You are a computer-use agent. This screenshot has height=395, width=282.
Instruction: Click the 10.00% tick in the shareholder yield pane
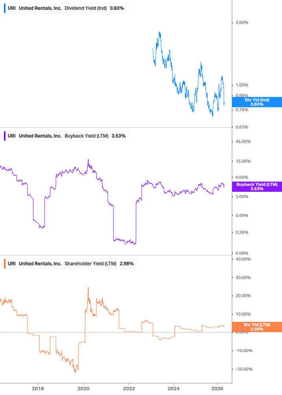click(243, 314)
